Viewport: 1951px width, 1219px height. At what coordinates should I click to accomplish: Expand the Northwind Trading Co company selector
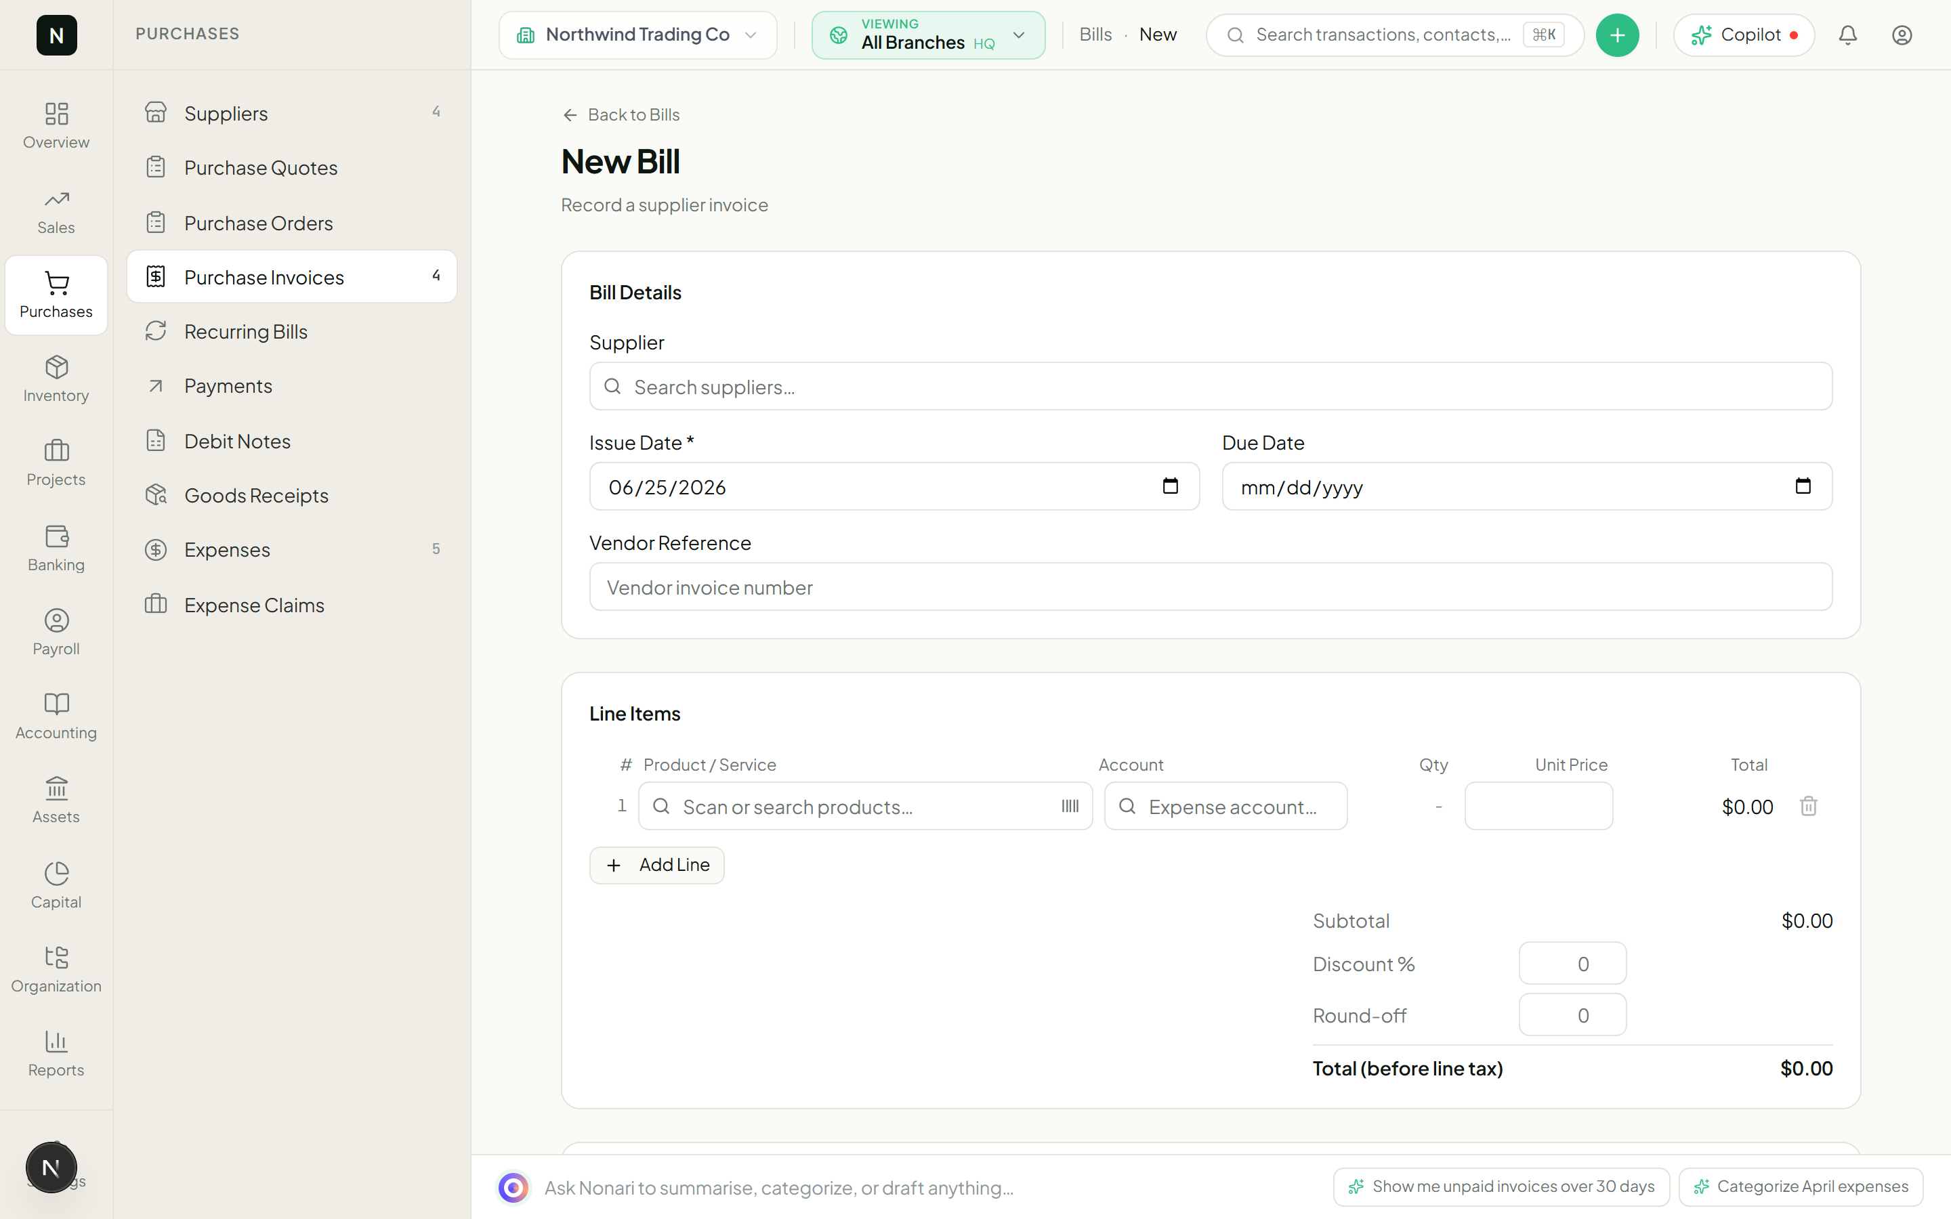pos(637,35)
